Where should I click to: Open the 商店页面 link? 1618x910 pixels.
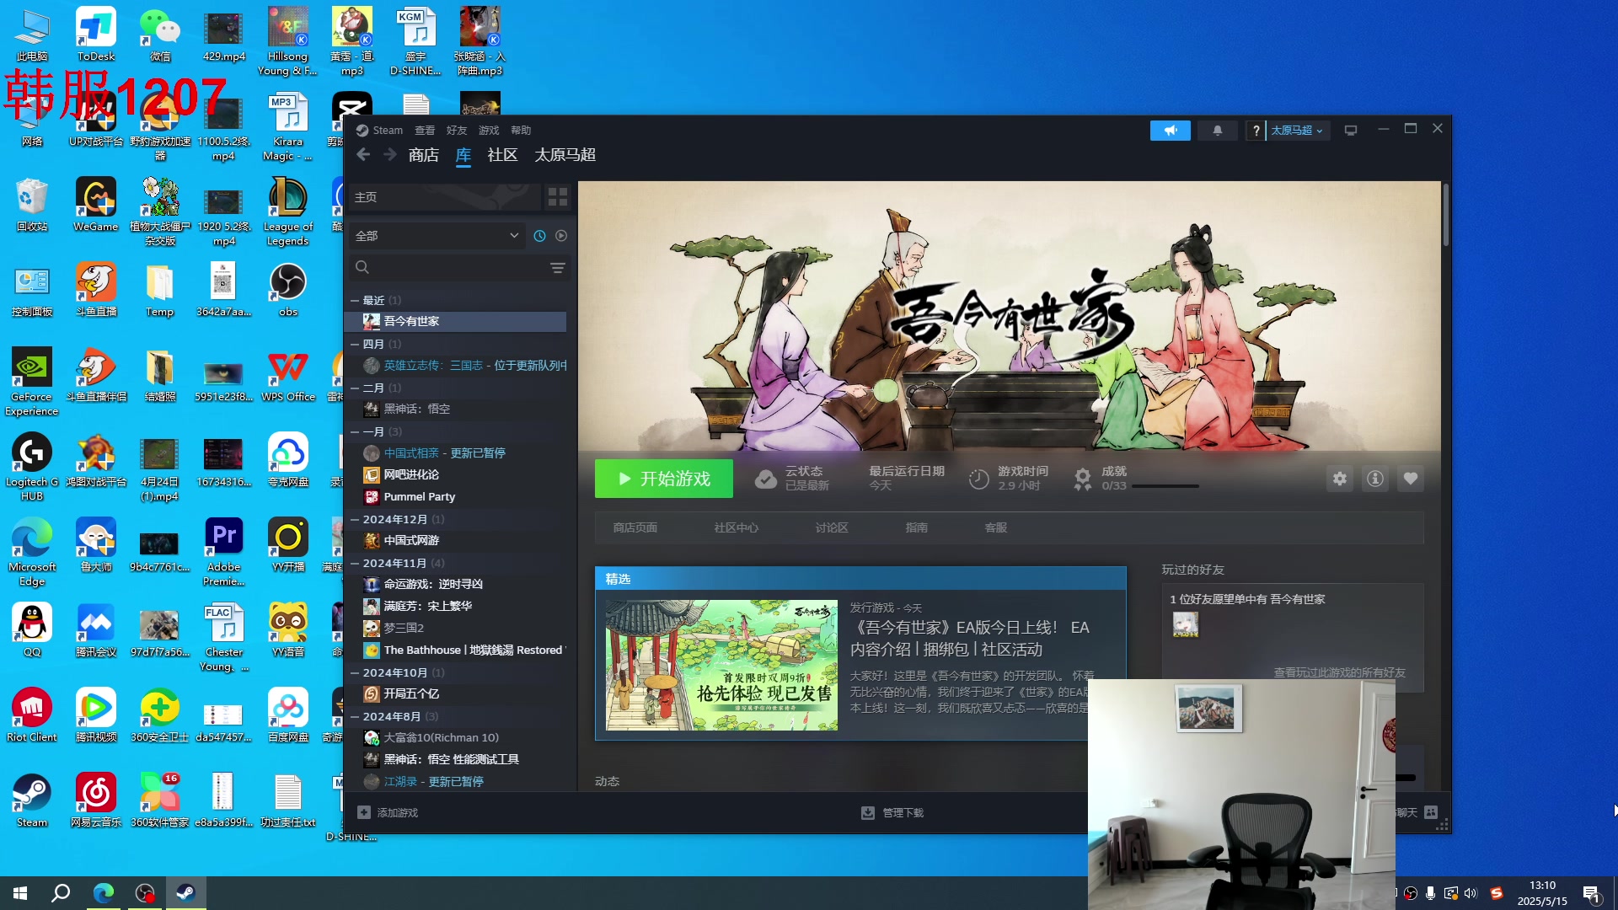[635, 527]
